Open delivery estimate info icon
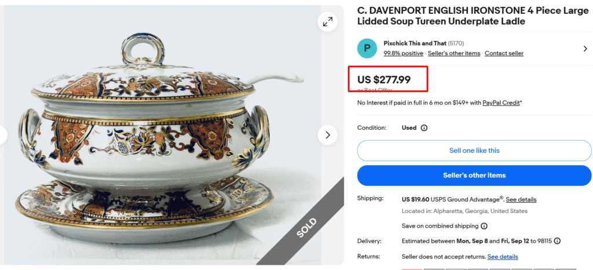593x270 pixels. click(557, 241)
